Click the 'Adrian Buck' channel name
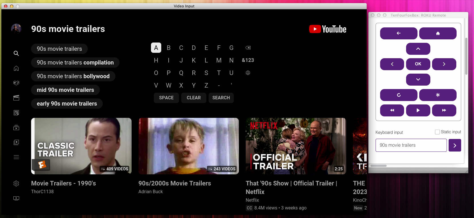The image size is (474, 218). point(151,192)
